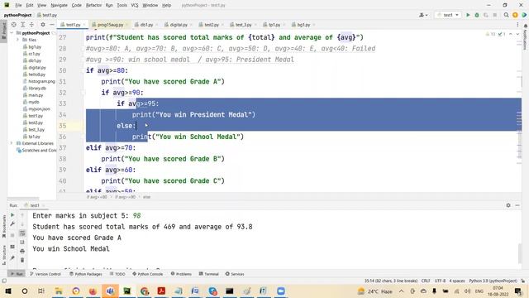This screenshot has height=298, width=529.
Task: Open Project panel settings gear
Action: pyautogui.click(x=43, y=25)
